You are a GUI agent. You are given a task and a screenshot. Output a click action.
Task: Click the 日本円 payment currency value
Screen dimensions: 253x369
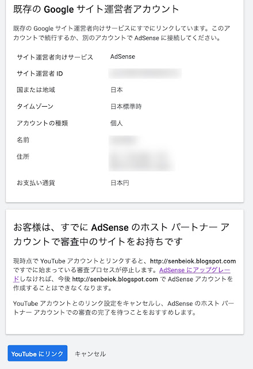pos(120,183)
